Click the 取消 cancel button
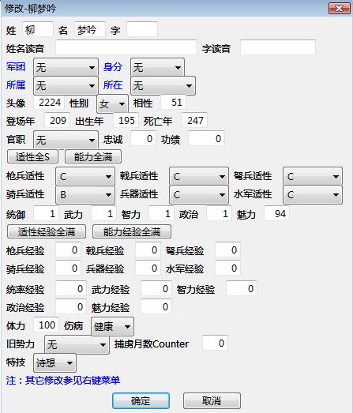Screen dimensions: 353x413 click(212, 401)
